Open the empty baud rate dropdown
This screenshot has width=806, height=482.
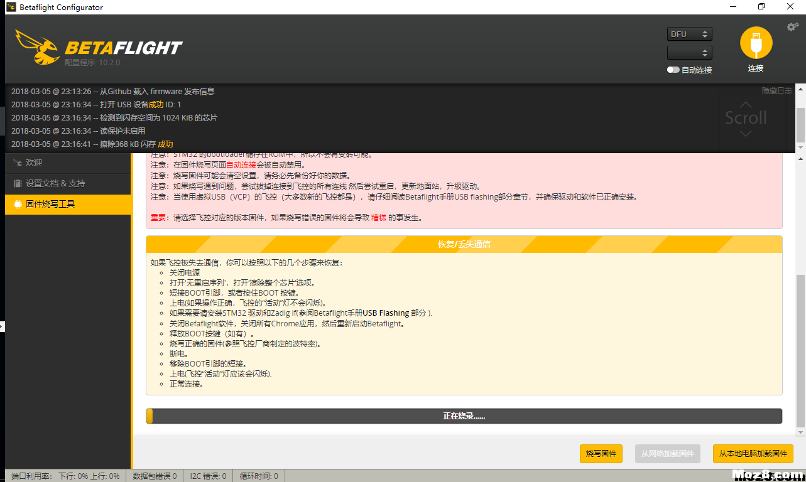[689, 53]
